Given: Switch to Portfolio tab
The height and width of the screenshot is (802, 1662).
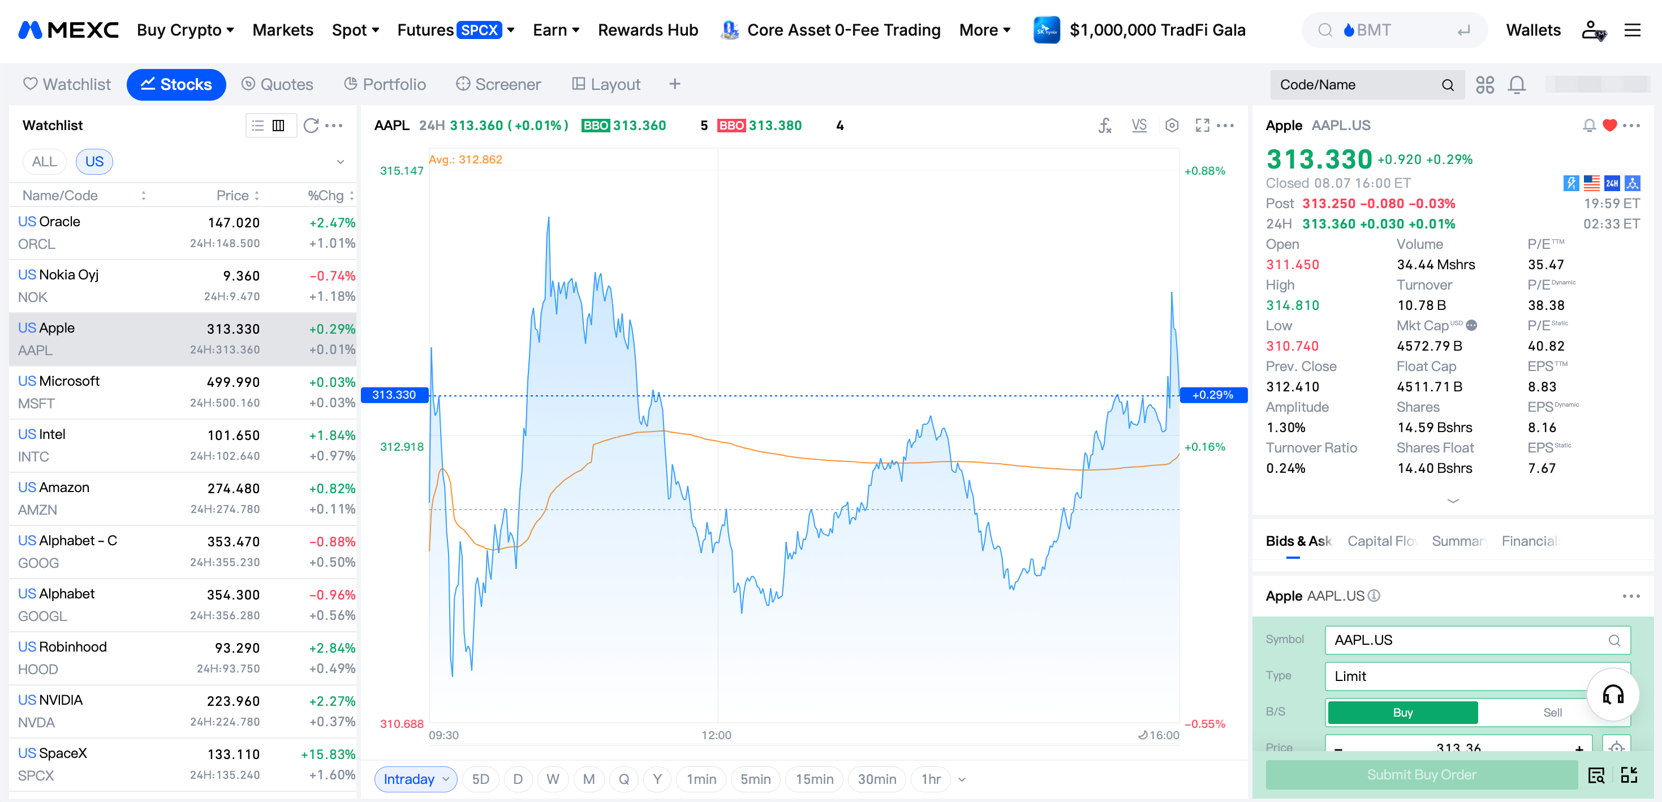Looking at the screenshot, I should point(385,84).
